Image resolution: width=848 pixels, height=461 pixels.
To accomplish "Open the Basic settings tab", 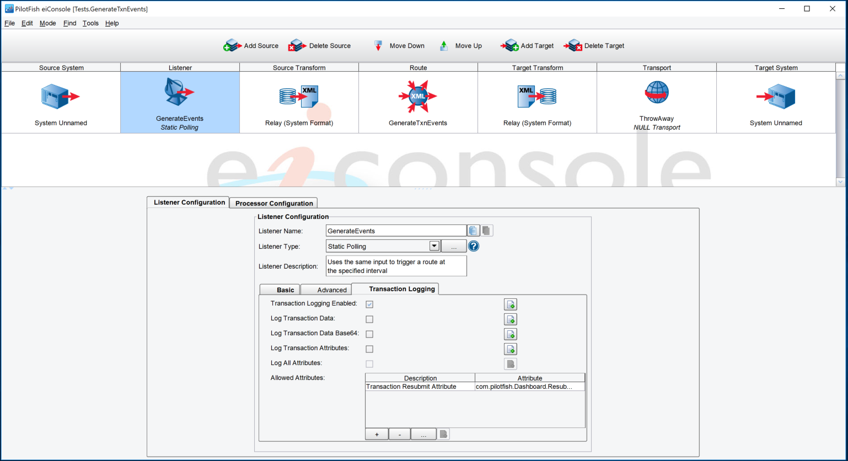I will click(280, 290).
